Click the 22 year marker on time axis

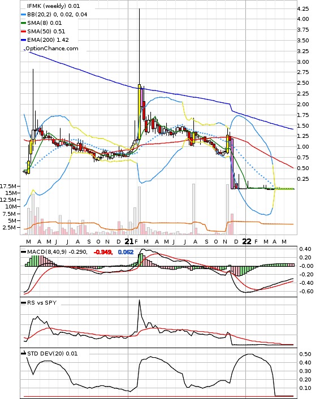click(x=247, y=241)
